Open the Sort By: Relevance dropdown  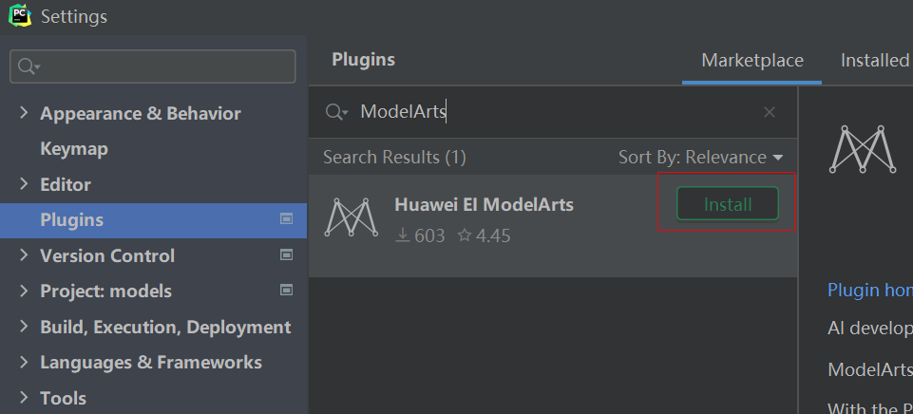[700, 158]
